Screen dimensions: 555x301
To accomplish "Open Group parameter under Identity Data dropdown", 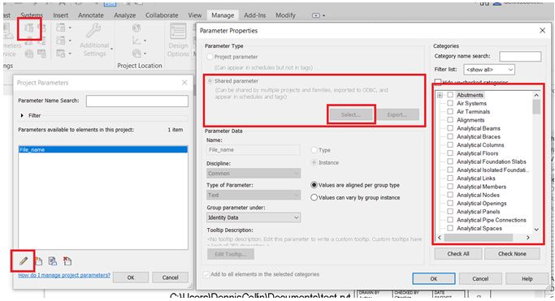I will click(254, 217).
